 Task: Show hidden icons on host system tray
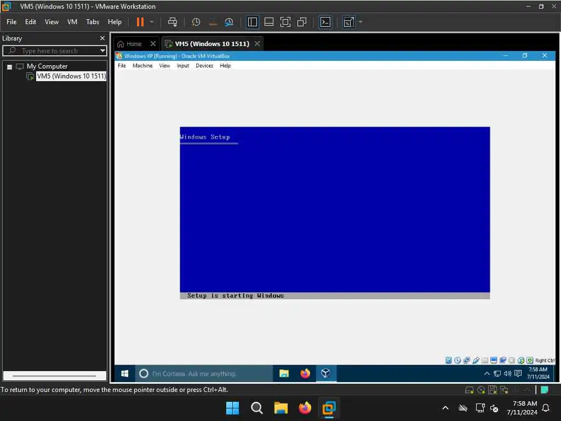click(x=445, y=408)
